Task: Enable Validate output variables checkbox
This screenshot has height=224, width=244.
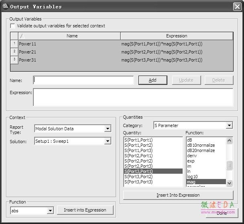Action: [x=13, y=26]
